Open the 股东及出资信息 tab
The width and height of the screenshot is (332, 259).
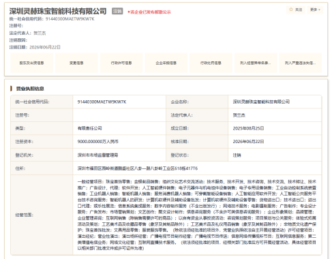(31, 63)
